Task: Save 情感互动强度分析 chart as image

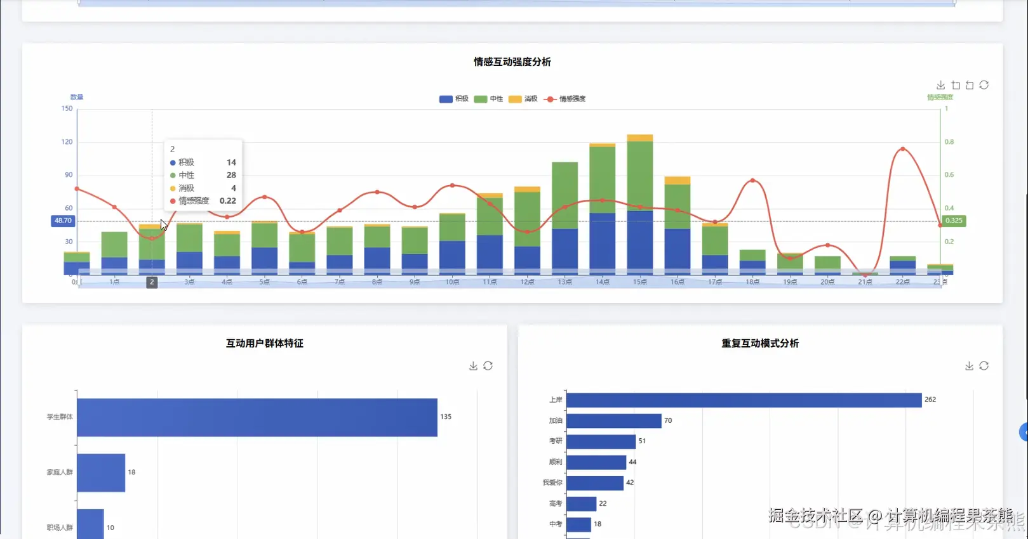Action: [941, 85]
